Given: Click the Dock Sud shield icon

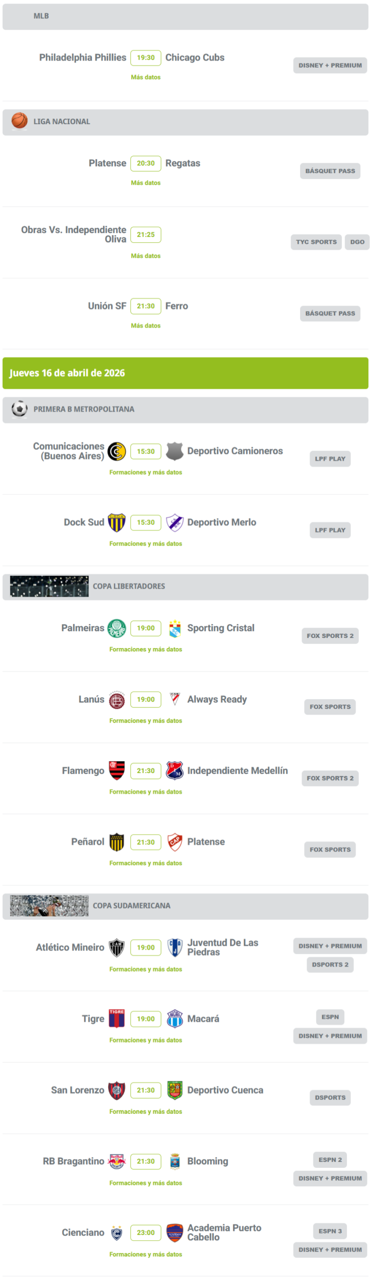Looking at the screenshot, I should pos(116,522).
